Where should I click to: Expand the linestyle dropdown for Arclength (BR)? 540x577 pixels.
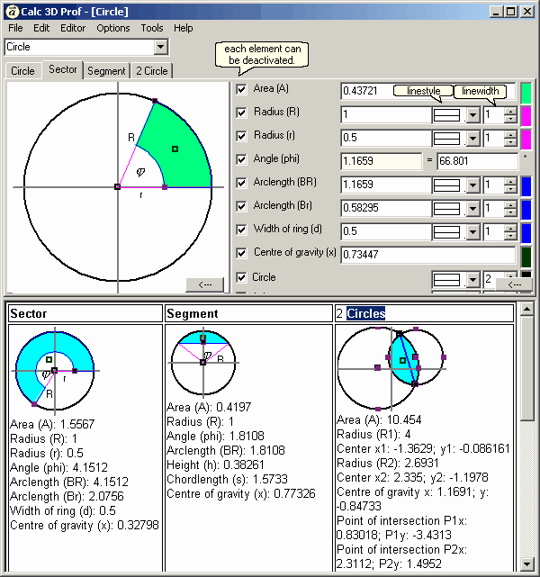point(472,185)
